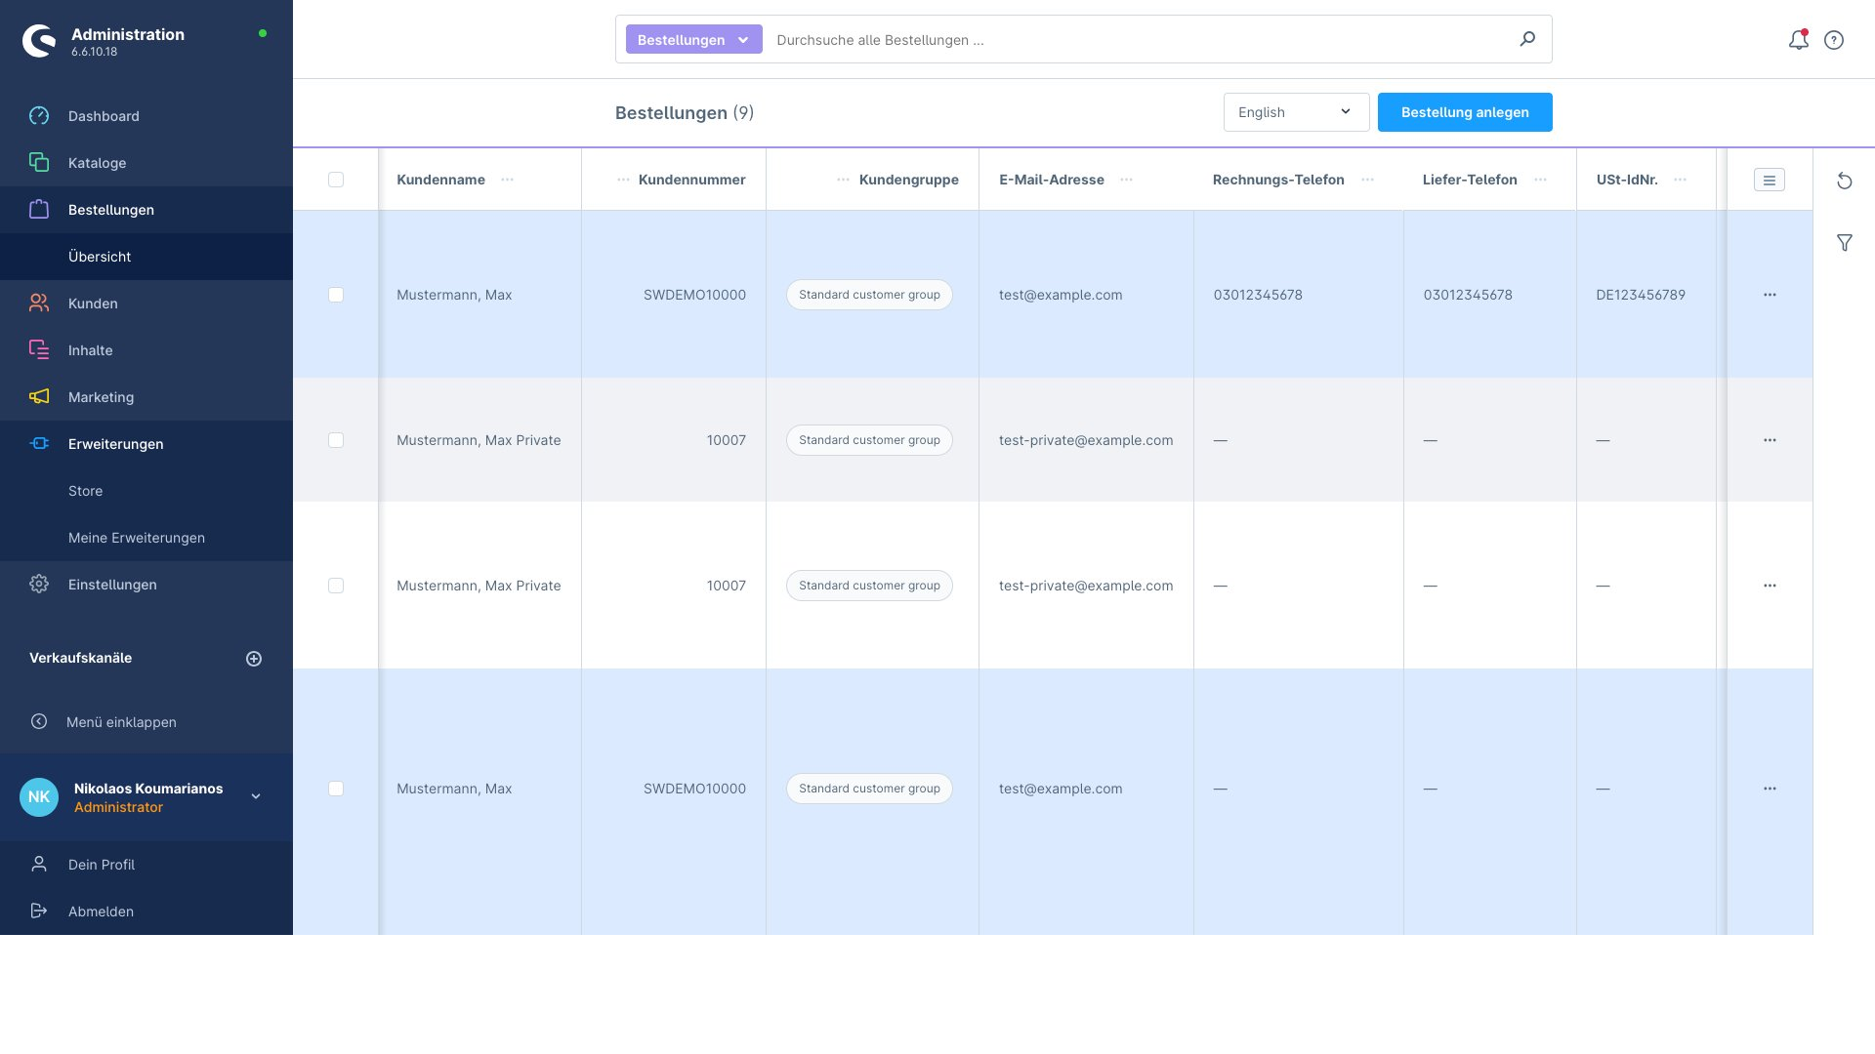Click Standard customer group tag in first row
Image resolution: width=1875 pixels, height=1054 pixels.
[x=869, y=295]
